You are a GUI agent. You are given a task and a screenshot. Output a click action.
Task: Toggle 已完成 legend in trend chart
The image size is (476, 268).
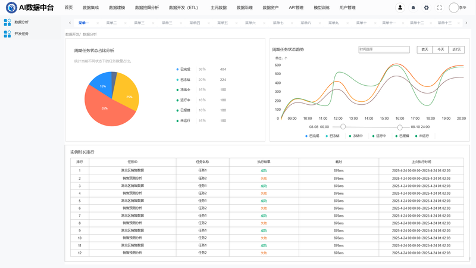312,136
